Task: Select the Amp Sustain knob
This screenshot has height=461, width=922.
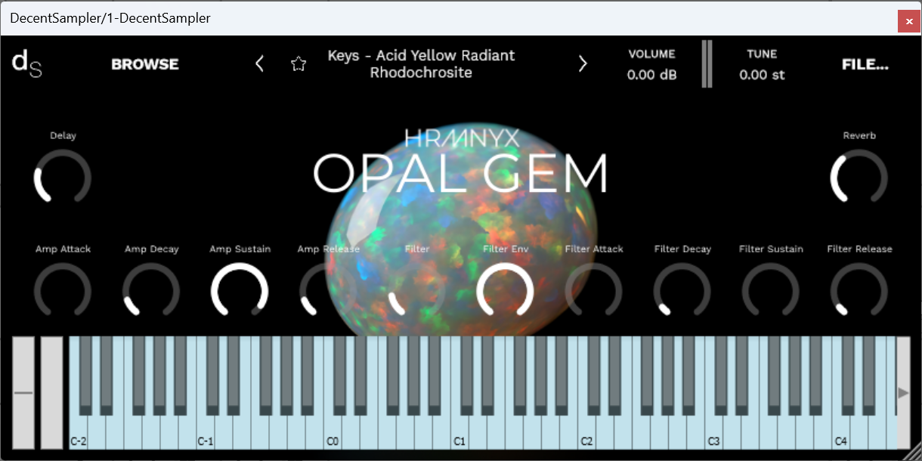Action: point(240,291)
